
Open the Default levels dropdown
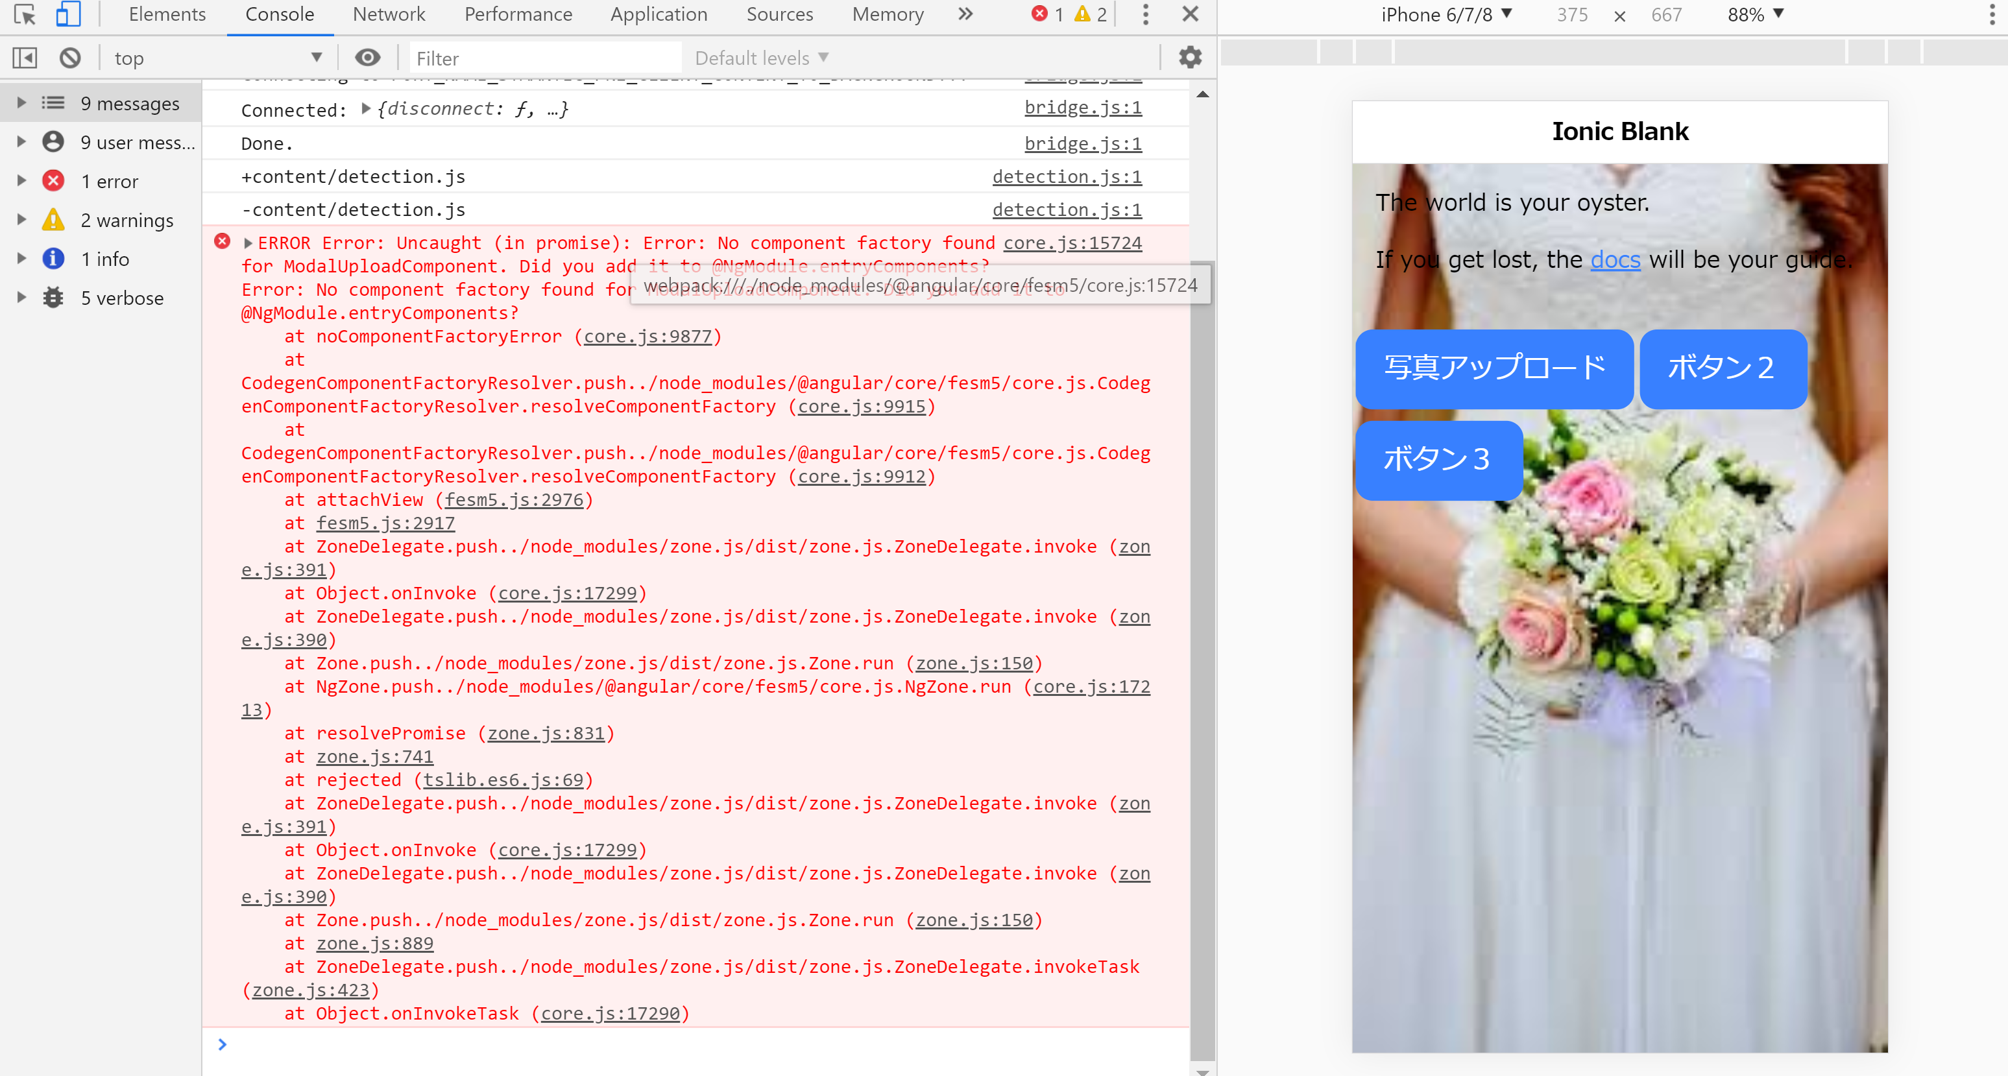click(x=761, y=58)
